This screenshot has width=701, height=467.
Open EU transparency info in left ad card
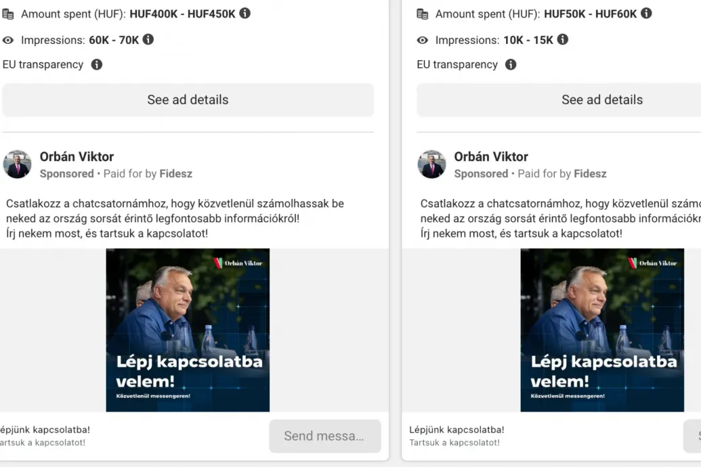(x=97, y=65)
